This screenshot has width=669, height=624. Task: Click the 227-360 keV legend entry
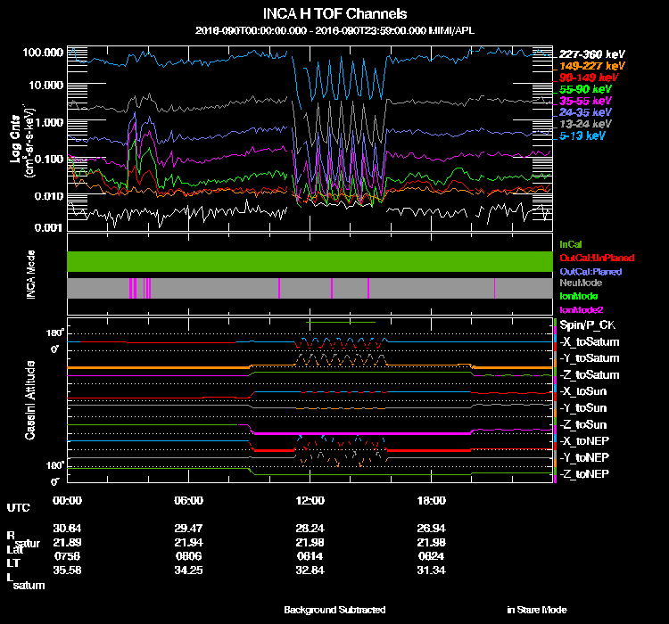pos(589,54)
